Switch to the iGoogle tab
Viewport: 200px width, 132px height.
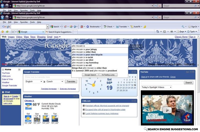tap(30, 32)
